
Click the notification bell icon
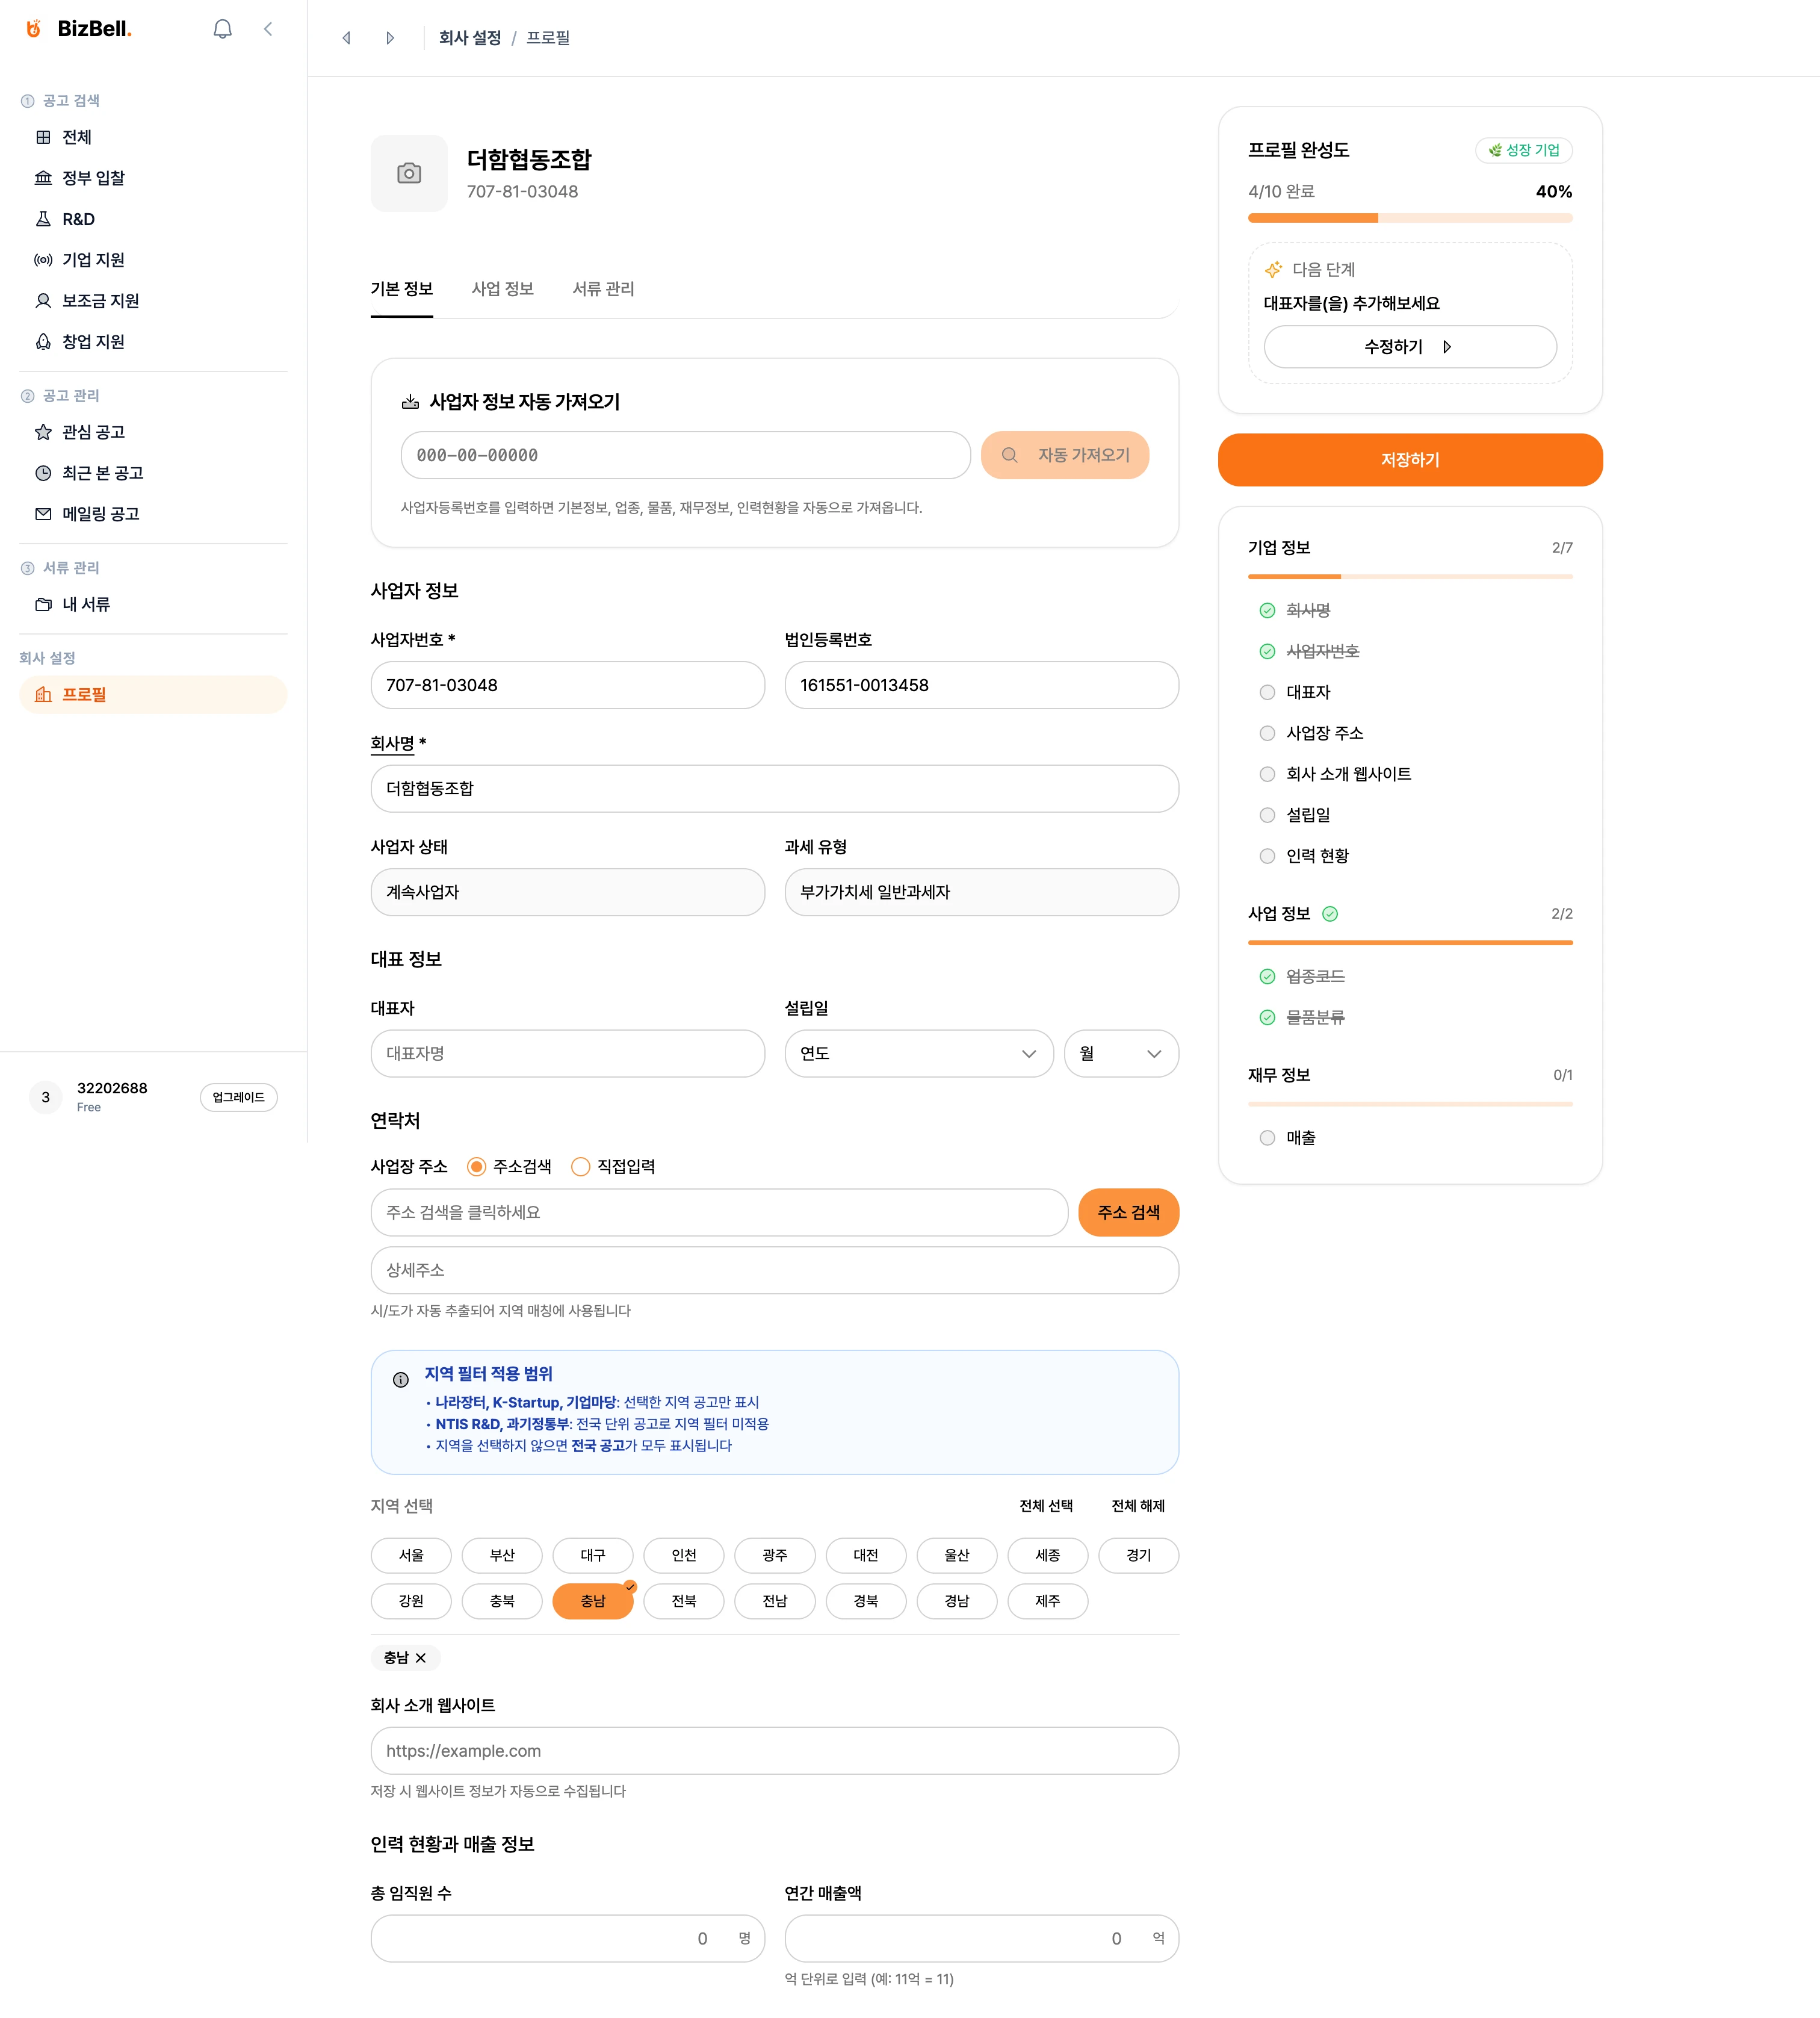click(222, 29)
